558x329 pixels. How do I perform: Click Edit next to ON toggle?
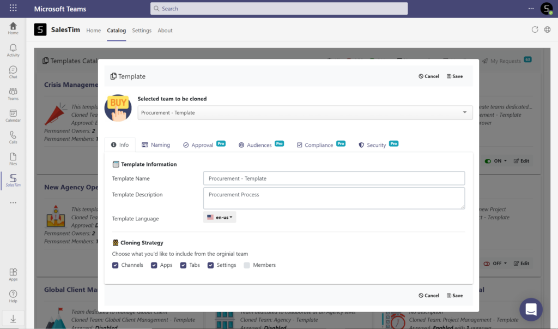[x=521, y=161]
